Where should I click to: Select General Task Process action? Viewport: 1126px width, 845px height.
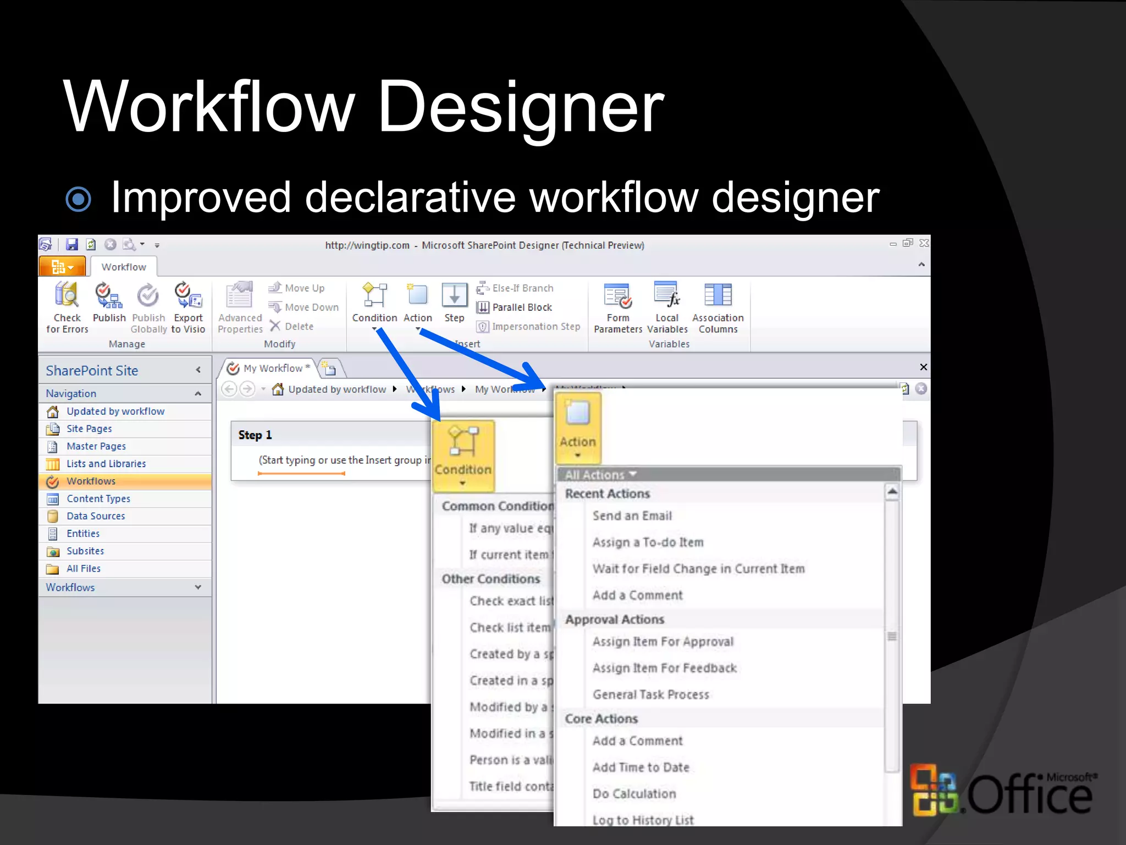pyautogui.click(x=651, y=694)
